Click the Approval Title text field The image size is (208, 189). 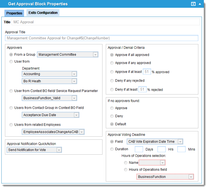click(x=101, y=38)
